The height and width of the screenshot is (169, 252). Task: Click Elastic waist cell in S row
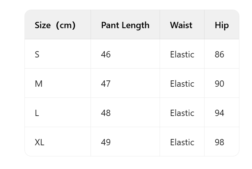[x=182, y=54]
